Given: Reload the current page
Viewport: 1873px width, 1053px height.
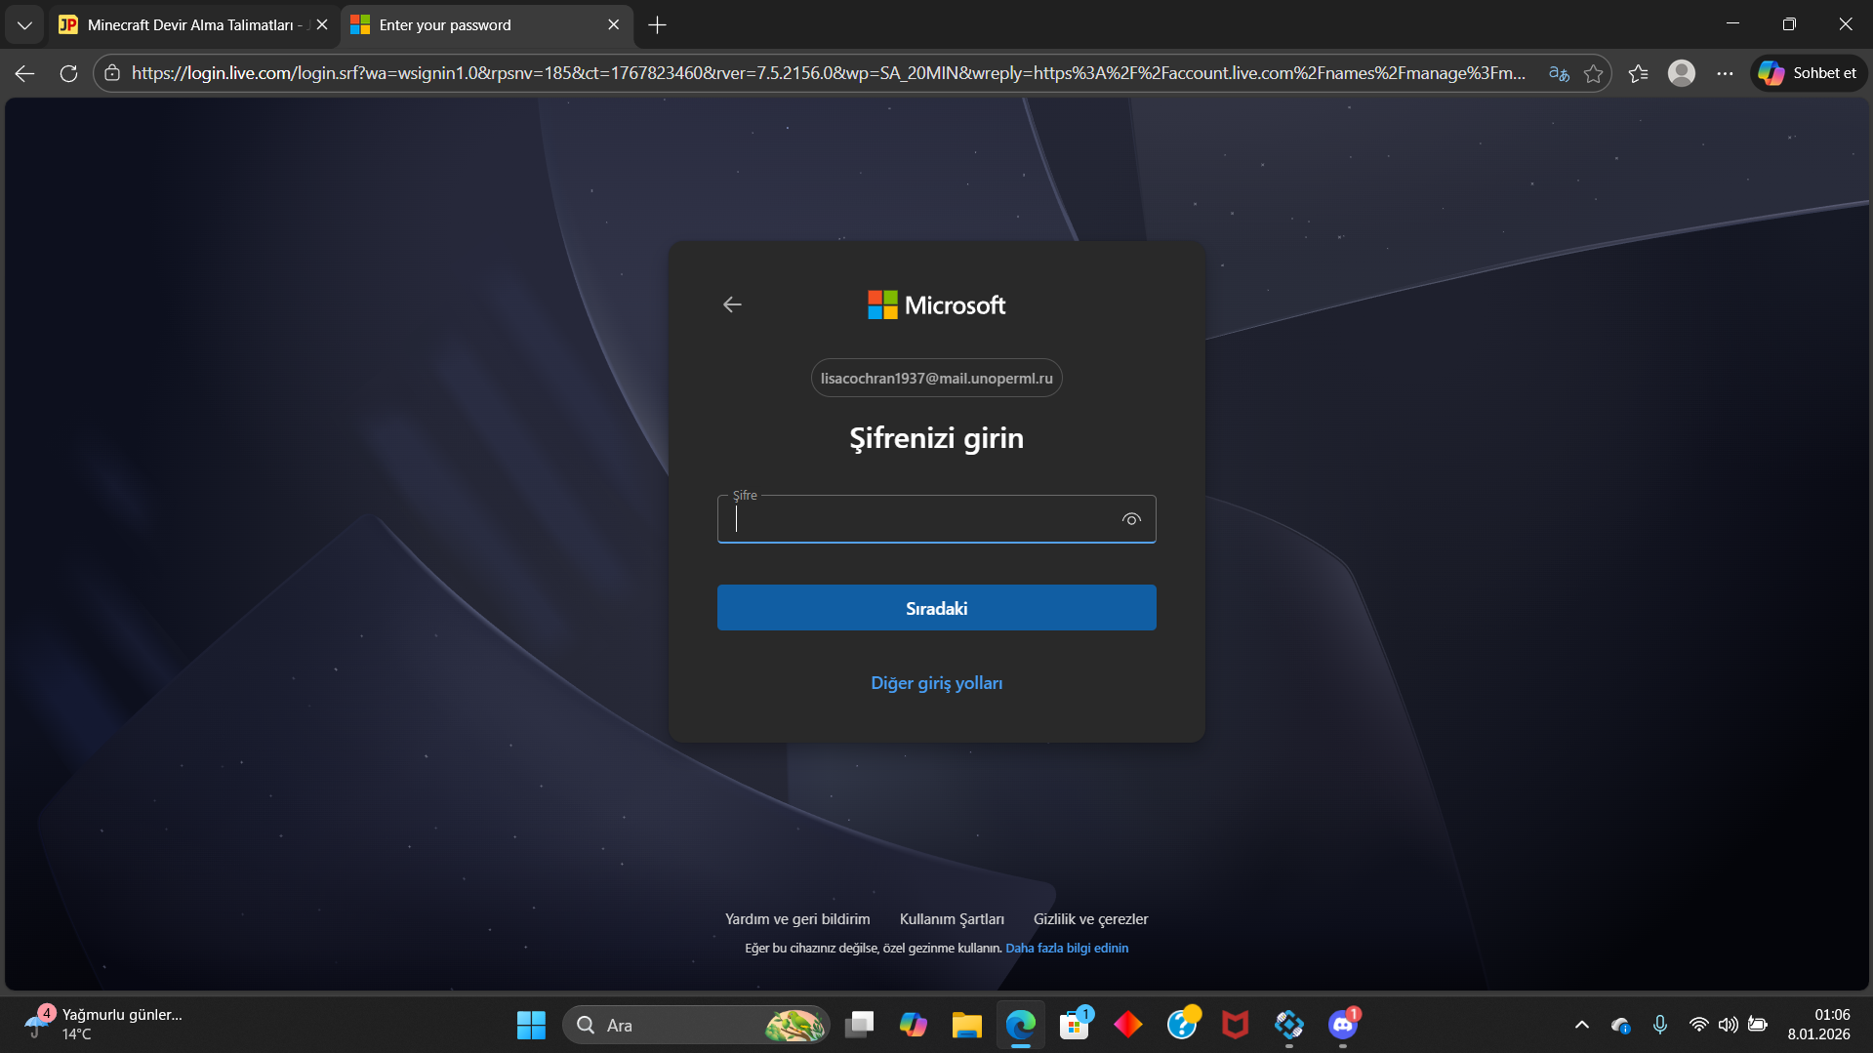Looking at the screenshot, I should (68, 73).
